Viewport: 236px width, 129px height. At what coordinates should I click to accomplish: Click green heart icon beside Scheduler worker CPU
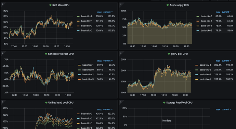(46, 54)
